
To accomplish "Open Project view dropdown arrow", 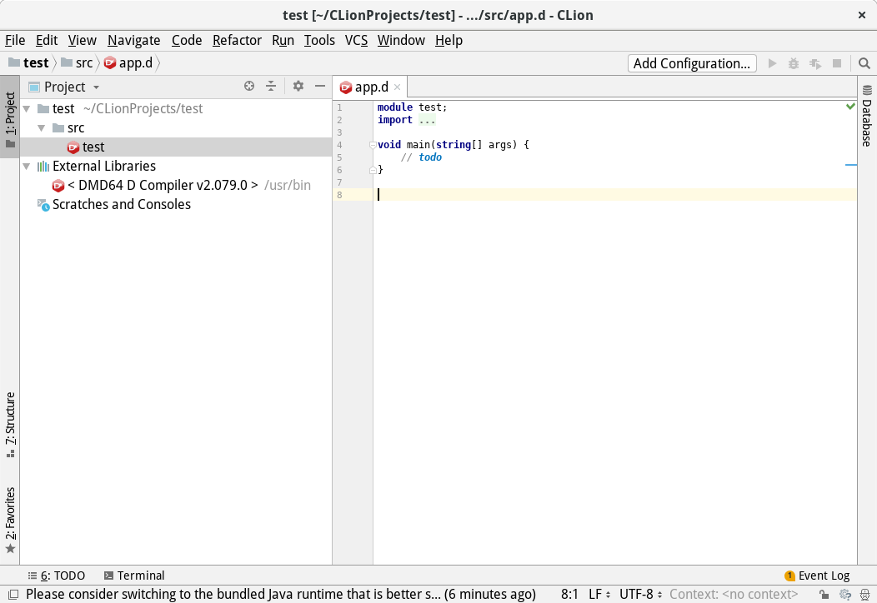I will coord(96,87).
